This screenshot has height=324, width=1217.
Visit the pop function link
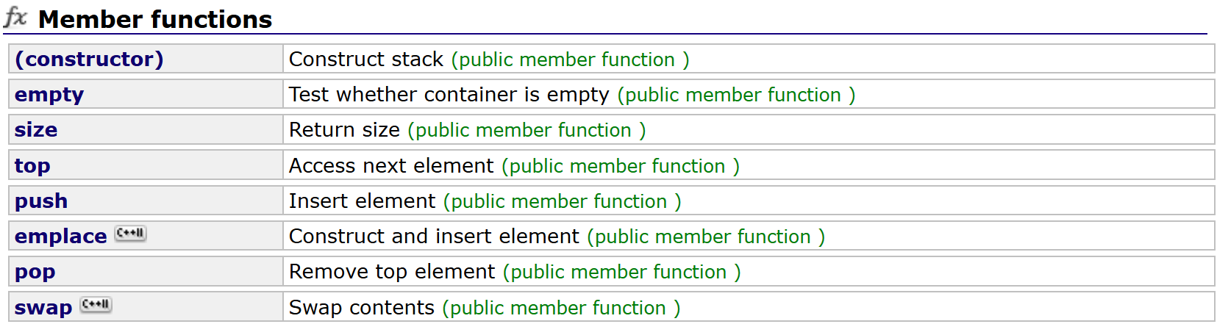(35, 273)
